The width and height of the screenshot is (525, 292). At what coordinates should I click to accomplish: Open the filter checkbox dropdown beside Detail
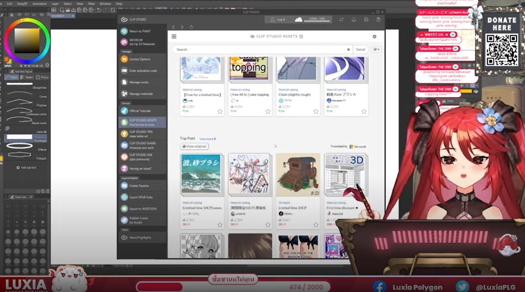pos(376,49)
